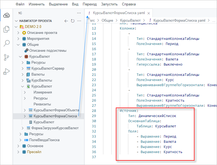Select Описание подсистемы tree item
The width and height of the screenshot is (217, 165).
(47, 51)
